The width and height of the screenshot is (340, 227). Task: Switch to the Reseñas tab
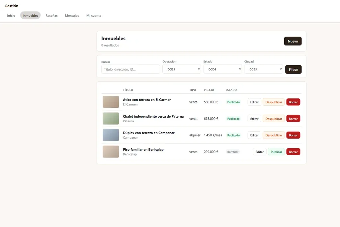tap(51, 15)
